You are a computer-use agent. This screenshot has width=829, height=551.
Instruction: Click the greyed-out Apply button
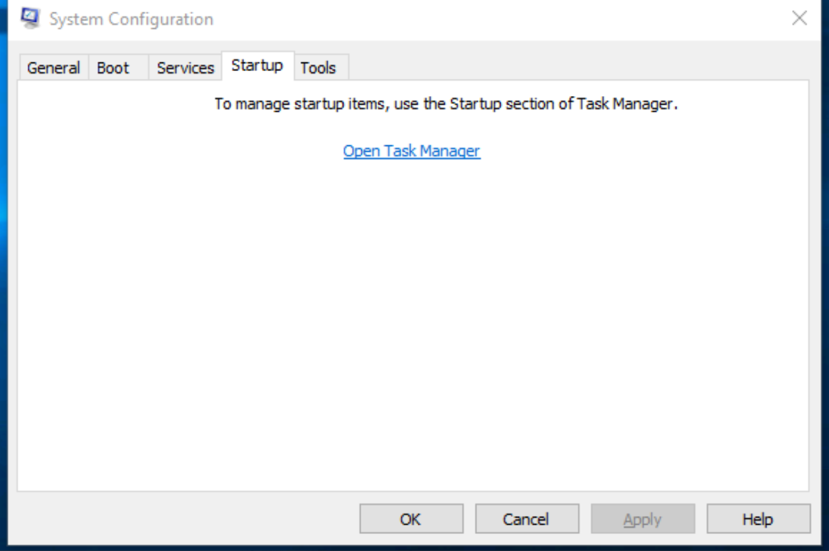point(642,519)
